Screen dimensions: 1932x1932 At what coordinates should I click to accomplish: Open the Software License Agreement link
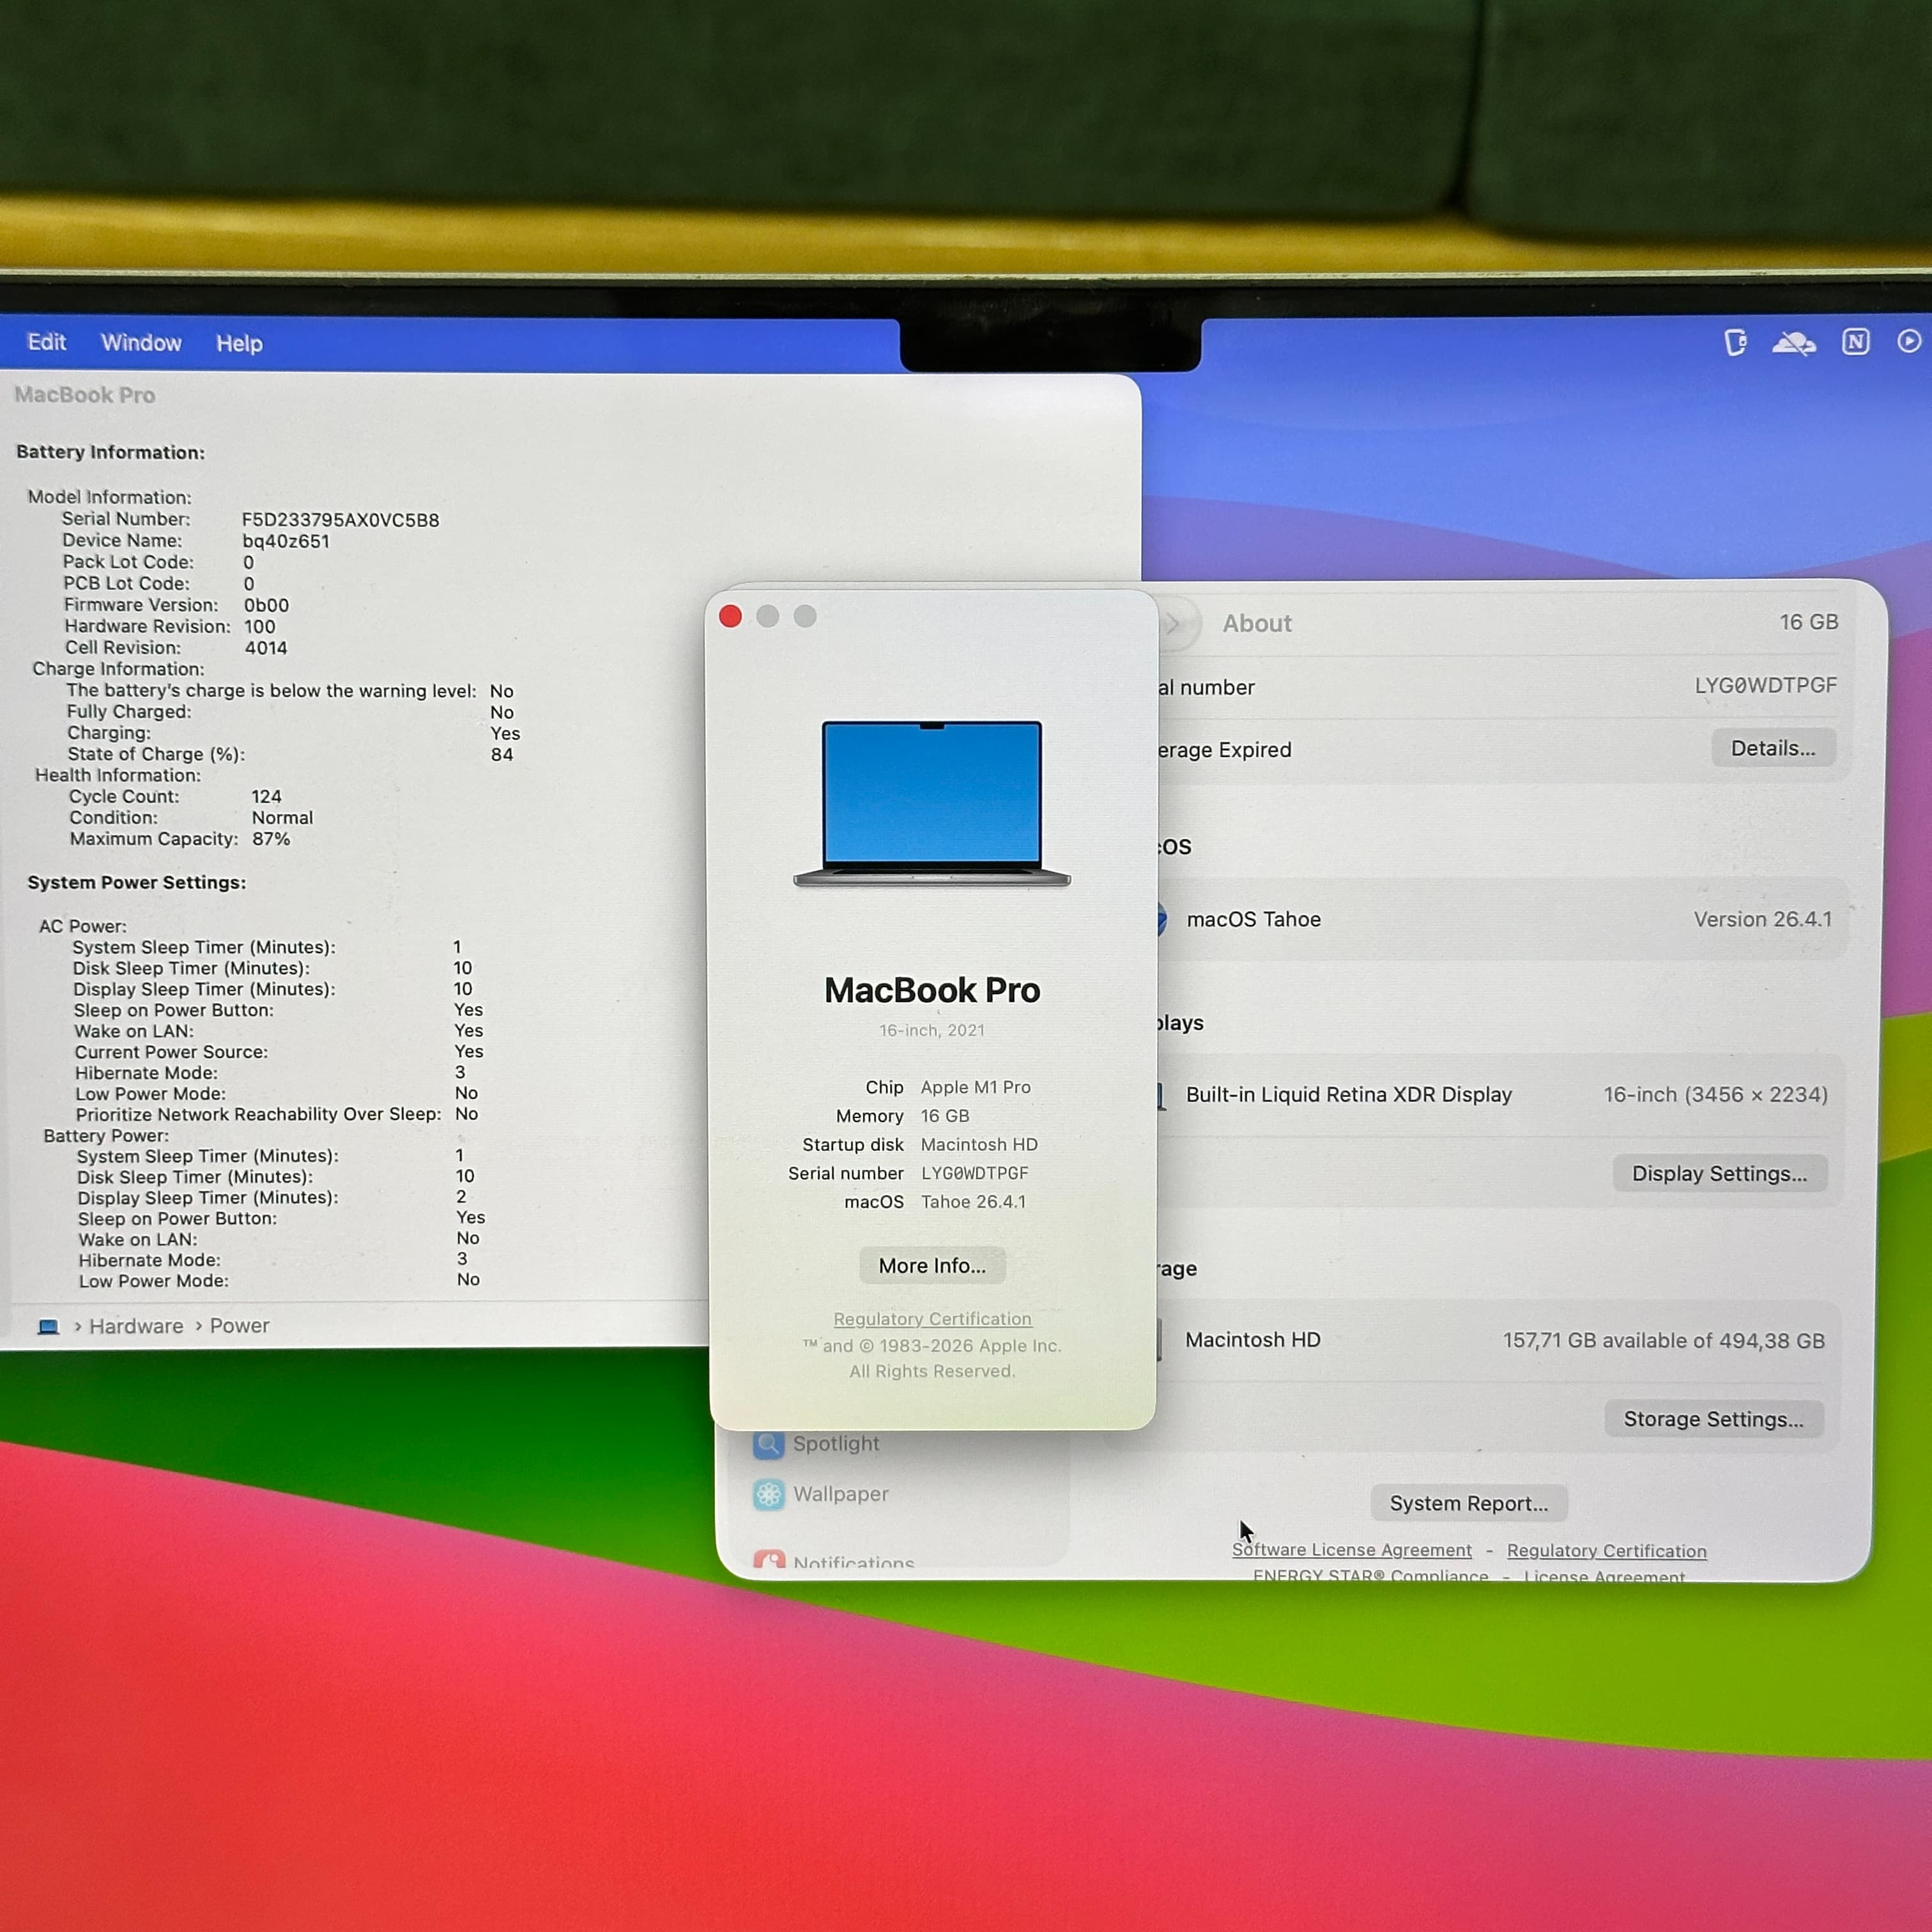(x=1351, y=1549)
